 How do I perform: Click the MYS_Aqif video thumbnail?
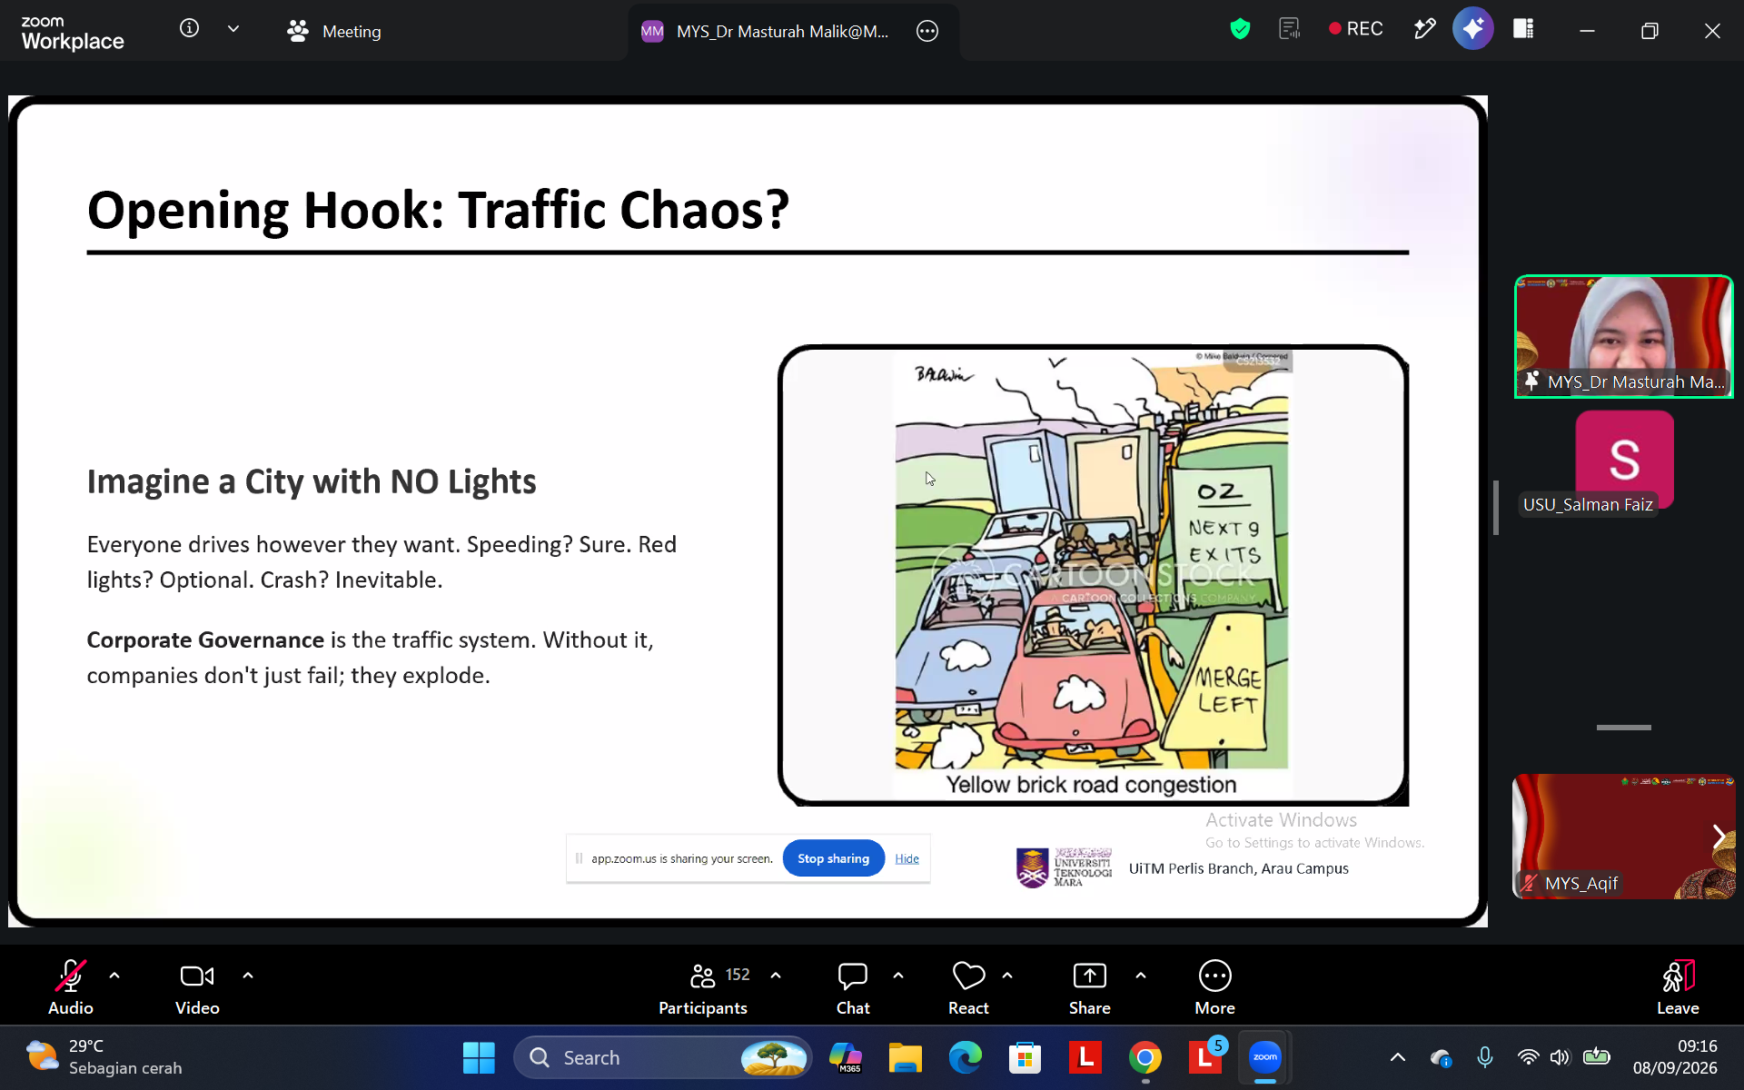coord(1623,836)
